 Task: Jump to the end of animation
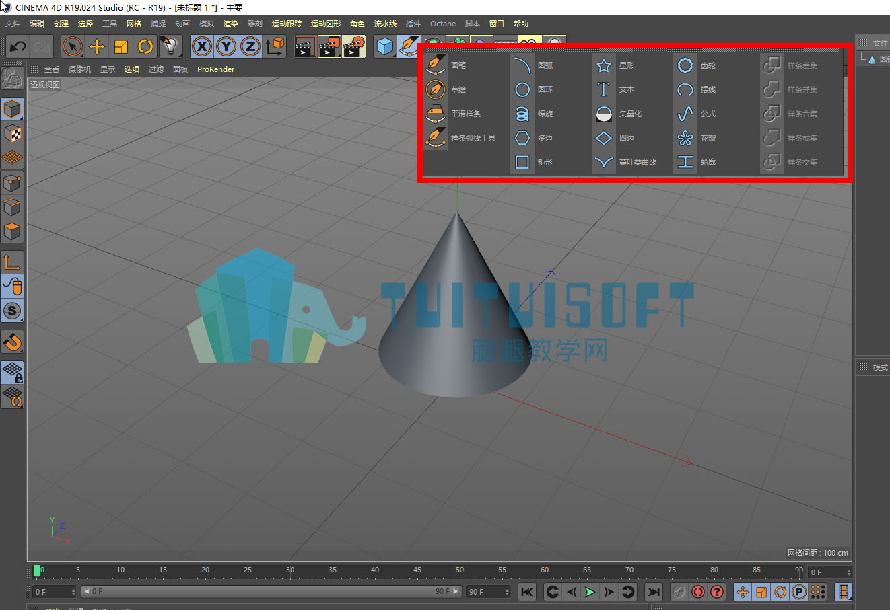click(654, 592)
